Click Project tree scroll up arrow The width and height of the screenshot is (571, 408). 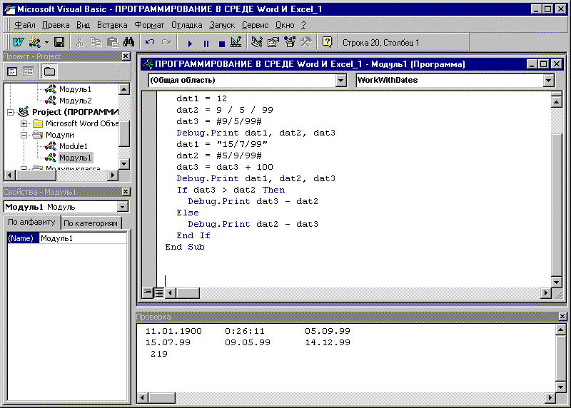(x=123, y=89)
